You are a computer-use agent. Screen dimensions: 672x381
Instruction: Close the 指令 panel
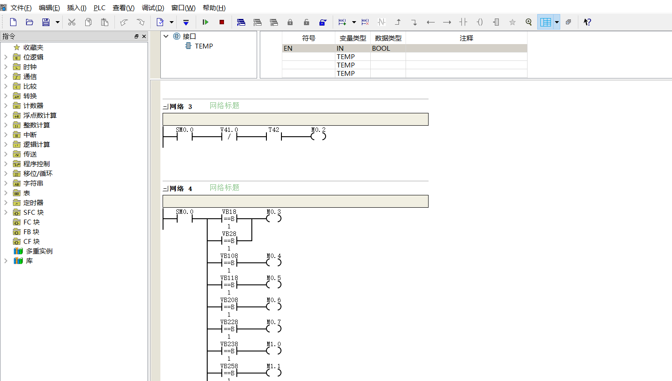144,37
